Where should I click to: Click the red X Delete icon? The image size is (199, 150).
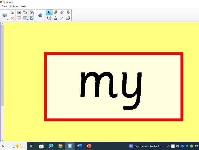tap(12, 18)
